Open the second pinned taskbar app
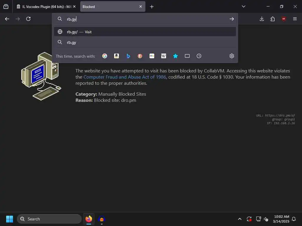Viewport: 302px width, 226px height. coord(101,219)
